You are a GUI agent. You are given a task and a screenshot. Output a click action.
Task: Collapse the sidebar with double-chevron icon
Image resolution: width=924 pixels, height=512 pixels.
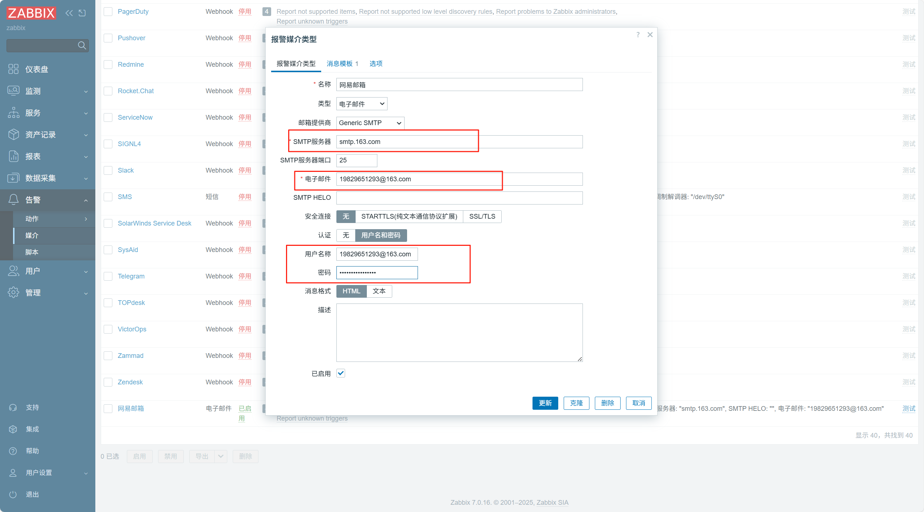tap(69, 13)
